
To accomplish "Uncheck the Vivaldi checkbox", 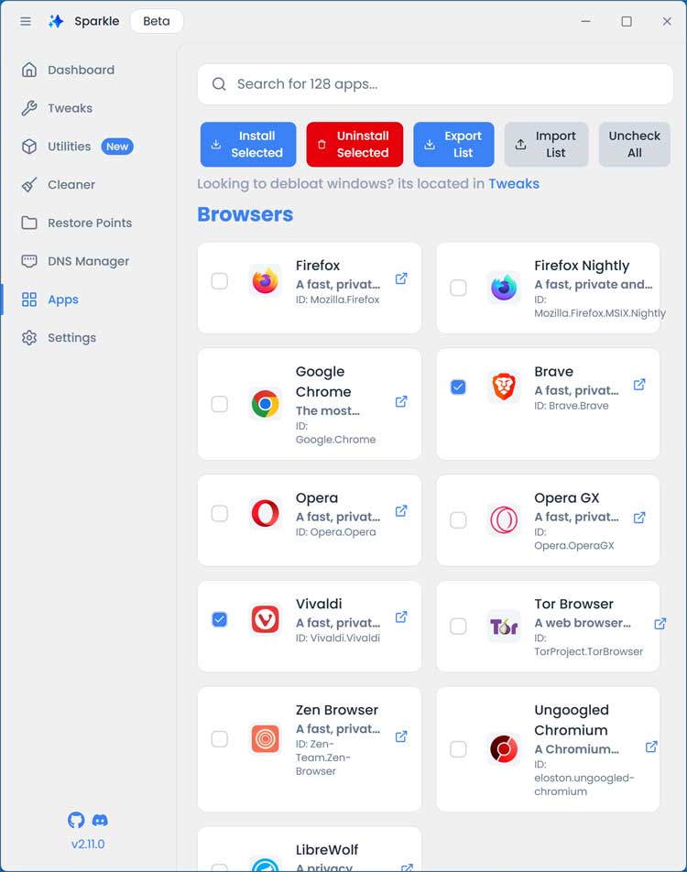I will pos(220,619).
